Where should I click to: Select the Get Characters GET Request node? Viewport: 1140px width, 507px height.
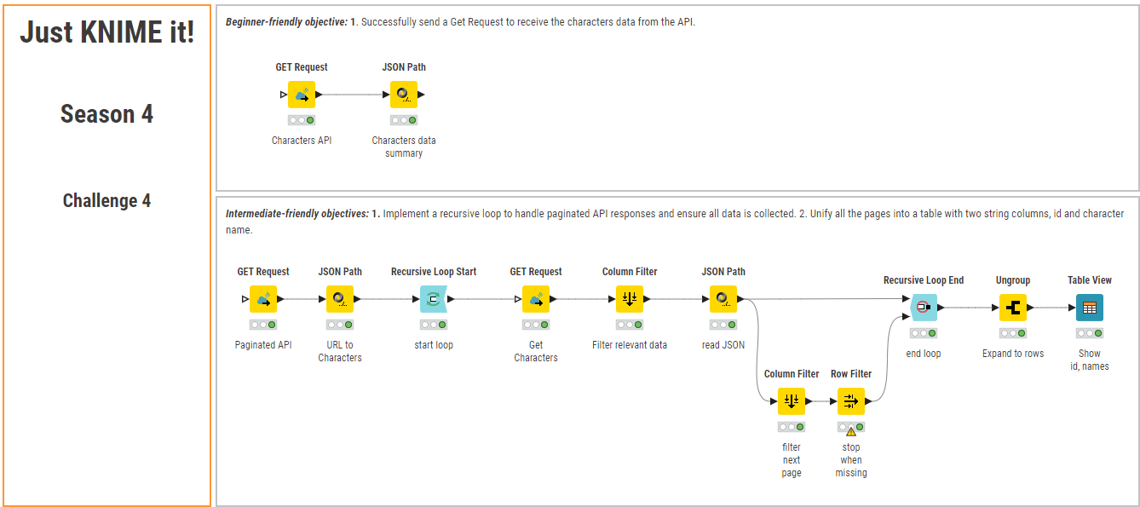(x=536, y=299)
